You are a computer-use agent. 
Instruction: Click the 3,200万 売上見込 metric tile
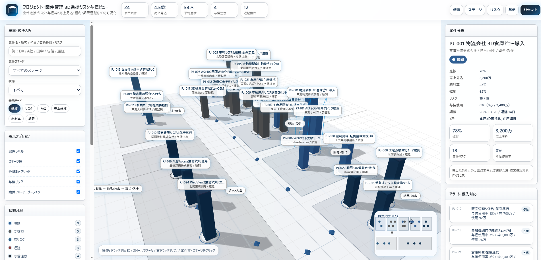pyautogui.click(x=513, y=133)
